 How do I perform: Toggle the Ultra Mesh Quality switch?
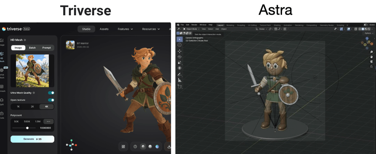(x=51, y=93)
